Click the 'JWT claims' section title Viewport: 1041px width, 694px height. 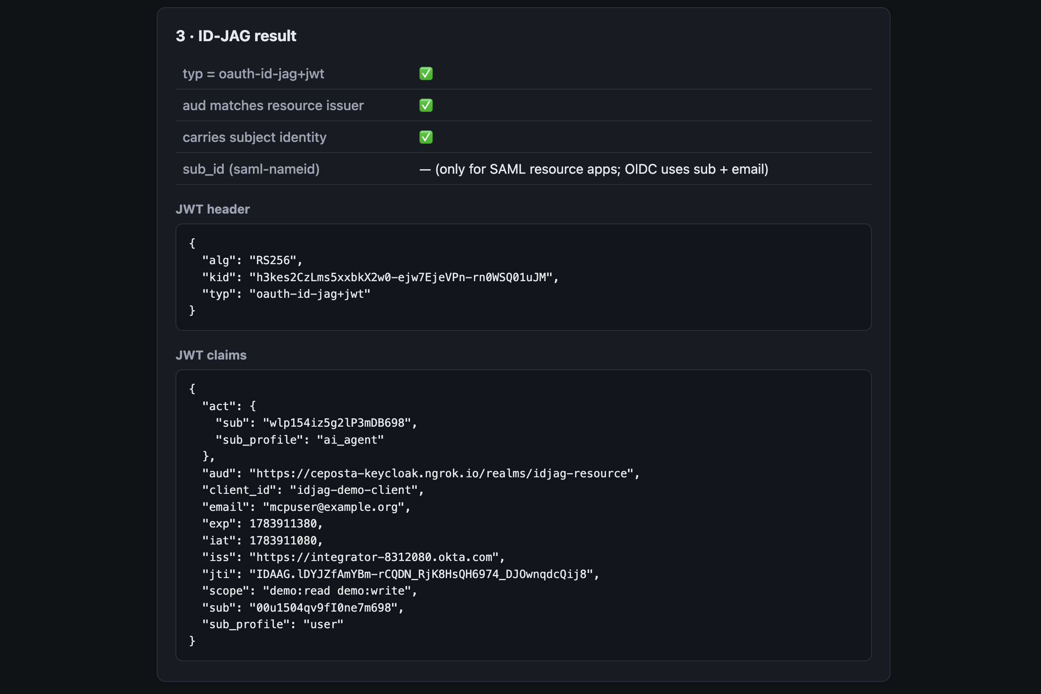[211, 355]
